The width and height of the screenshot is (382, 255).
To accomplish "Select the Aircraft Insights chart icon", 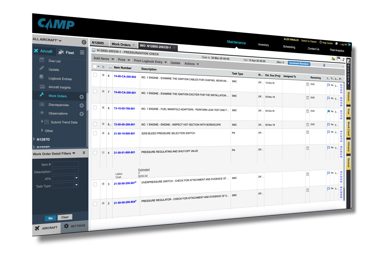I will [42, 87].
